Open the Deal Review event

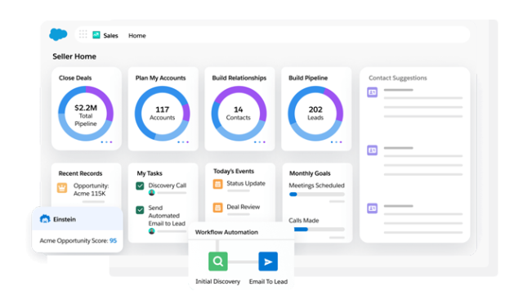pyautogui.click(x=244, y=207)
